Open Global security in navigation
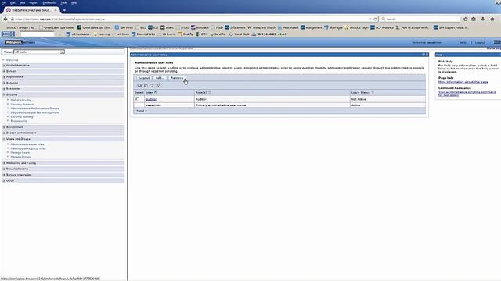This screenshot has width=501, height=281. point(20,100)
